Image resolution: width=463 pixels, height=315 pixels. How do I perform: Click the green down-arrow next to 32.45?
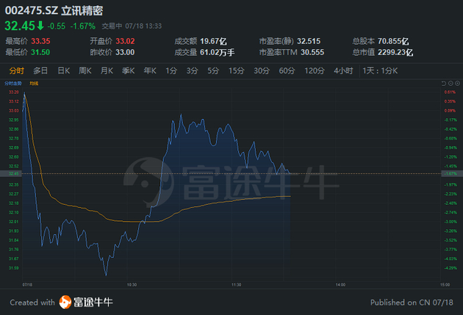click(40, 26)
